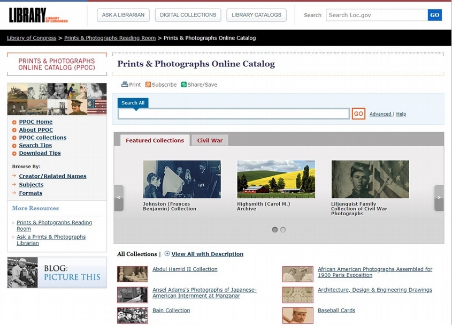Browse by Creator/Related Names
Screen dimensions: 452x325
coord(53,176)
